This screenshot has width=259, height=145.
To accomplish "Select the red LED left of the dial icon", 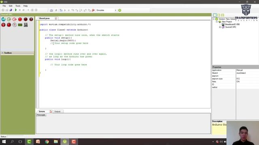I will [9, 25].
